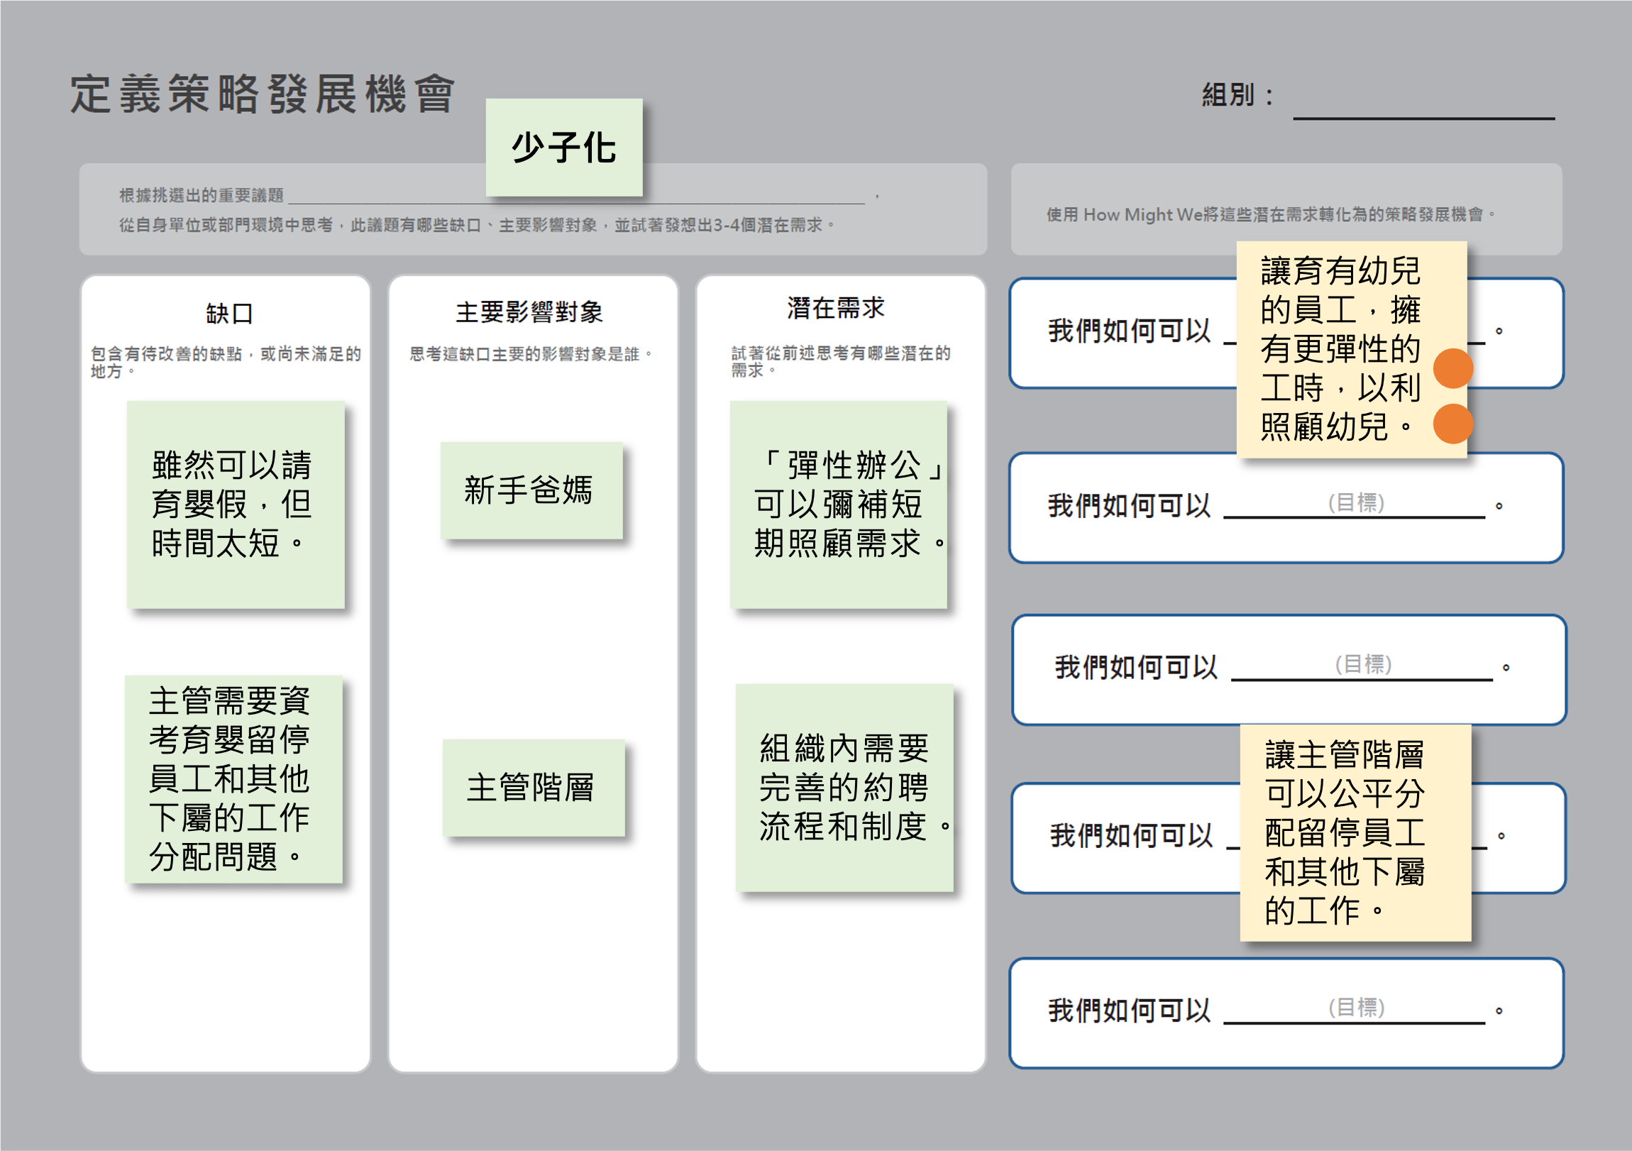
Task: Select the 新手爸媽 sticky note
Action: click(x=531, y=490)
